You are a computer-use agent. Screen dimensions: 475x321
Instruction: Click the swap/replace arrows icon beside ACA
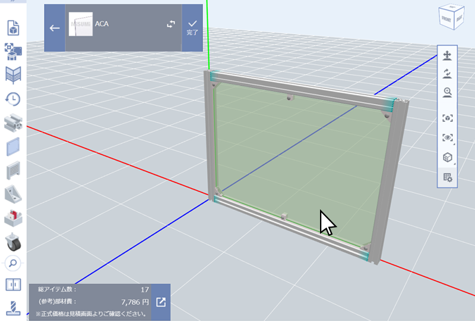coord(171,25)
